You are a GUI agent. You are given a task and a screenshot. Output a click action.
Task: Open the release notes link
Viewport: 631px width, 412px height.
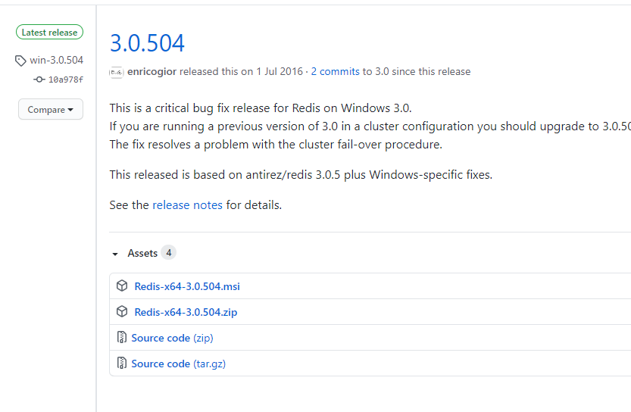click(x=188, y=205)
